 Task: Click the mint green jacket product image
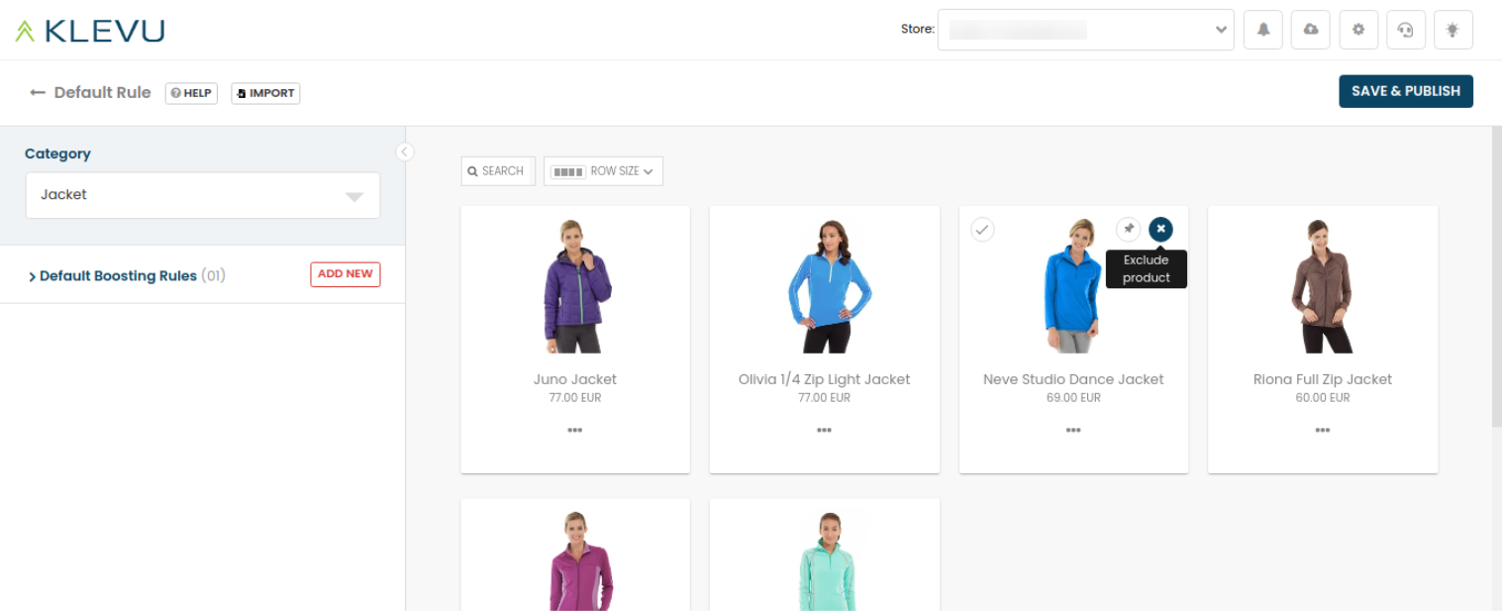828,561
